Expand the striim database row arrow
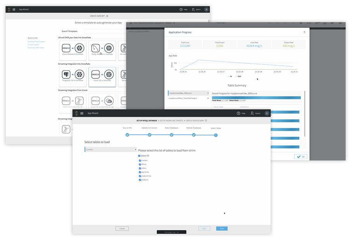The width and height of the screenshot is (349, 238). click(x=135, y=149)
